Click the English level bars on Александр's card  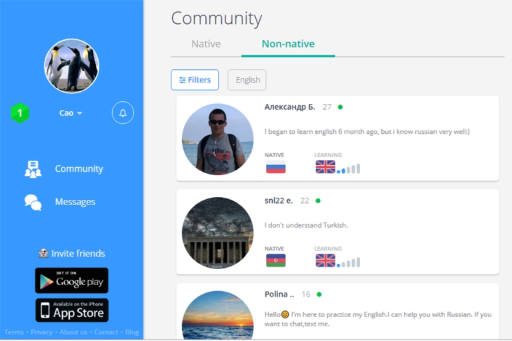pos(349,169)
